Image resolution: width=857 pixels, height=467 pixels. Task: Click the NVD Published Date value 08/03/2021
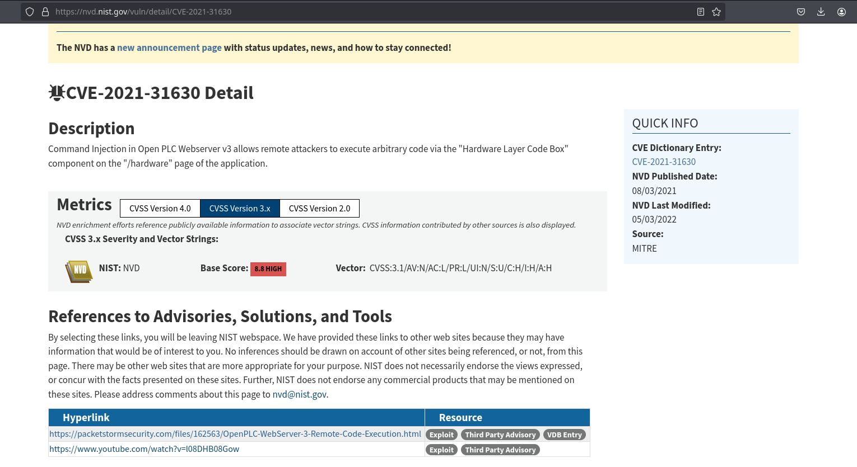point(654,191)
